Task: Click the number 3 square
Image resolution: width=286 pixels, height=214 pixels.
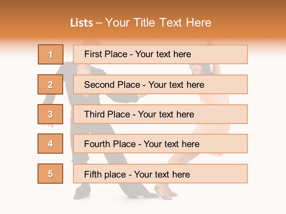Action: (50, 114)
